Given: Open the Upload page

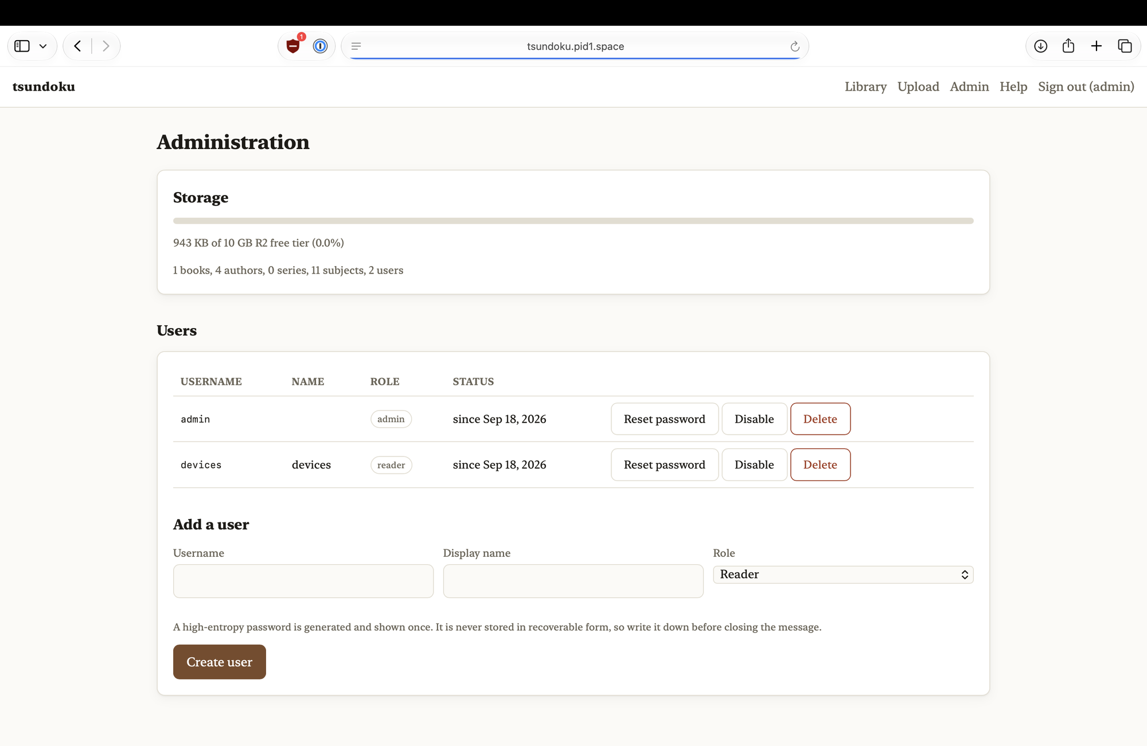Looking at the screenshot, I should (918, 87).
